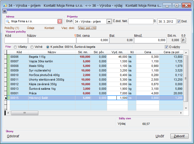Viewport: 194px width, 144px height.
Task: Click the H icon button below title bar
Action: (5, 11)
